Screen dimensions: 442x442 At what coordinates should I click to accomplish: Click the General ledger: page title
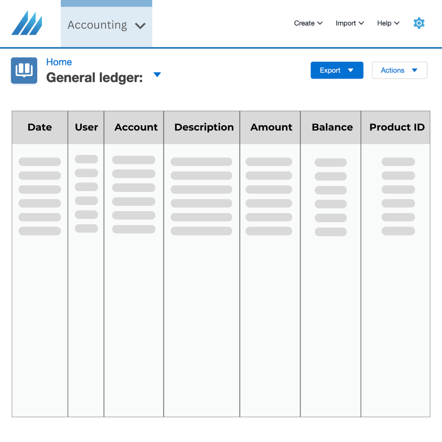point(95,77)
